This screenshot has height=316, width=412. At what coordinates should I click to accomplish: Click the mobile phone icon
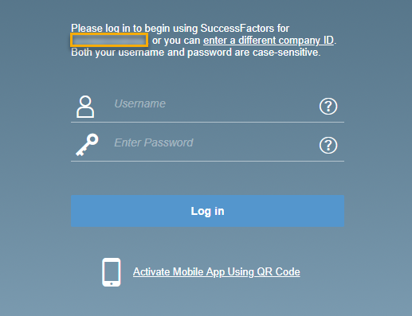(x=112, y=272)
